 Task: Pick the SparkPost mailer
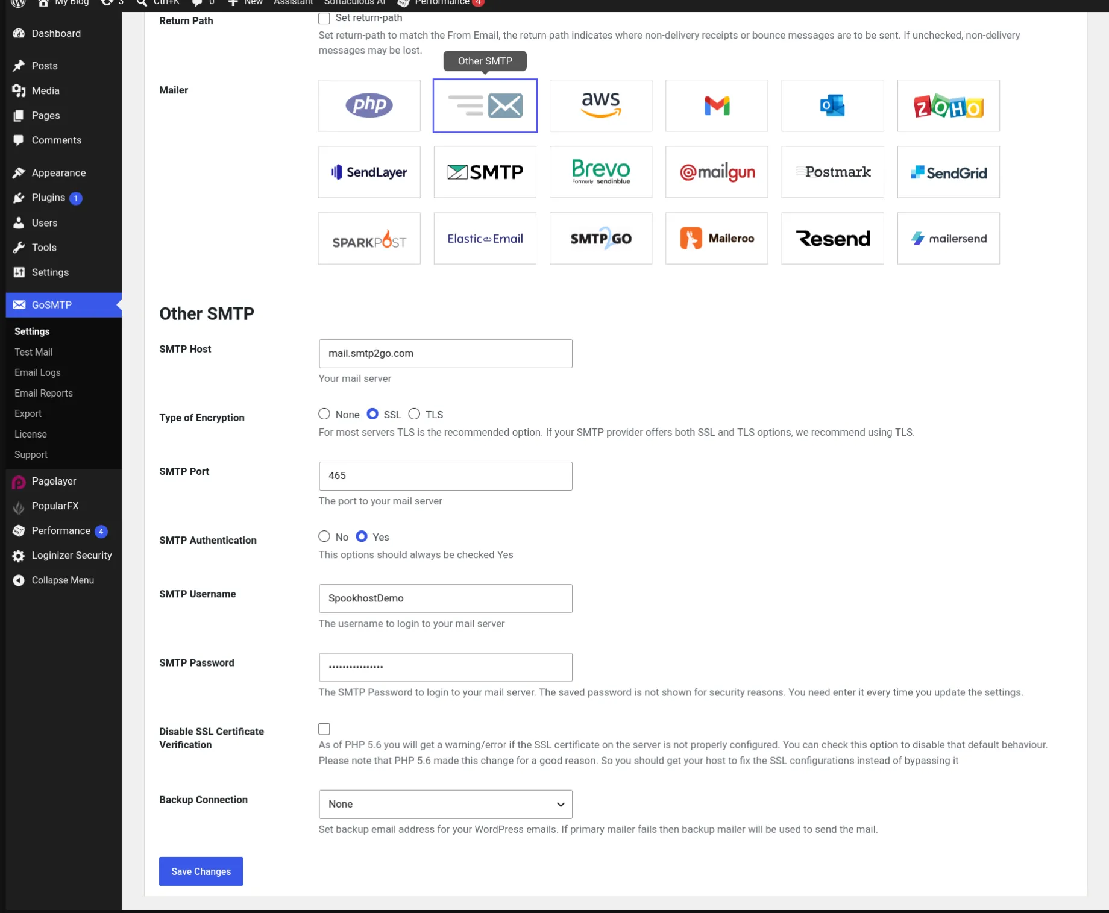(x=369, y=238)
